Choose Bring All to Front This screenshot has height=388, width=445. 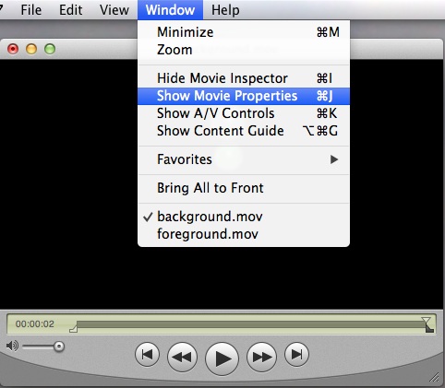(244, 188)
